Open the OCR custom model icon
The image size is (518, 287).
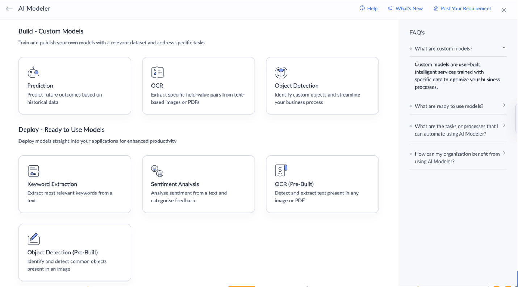pos(157,72)
